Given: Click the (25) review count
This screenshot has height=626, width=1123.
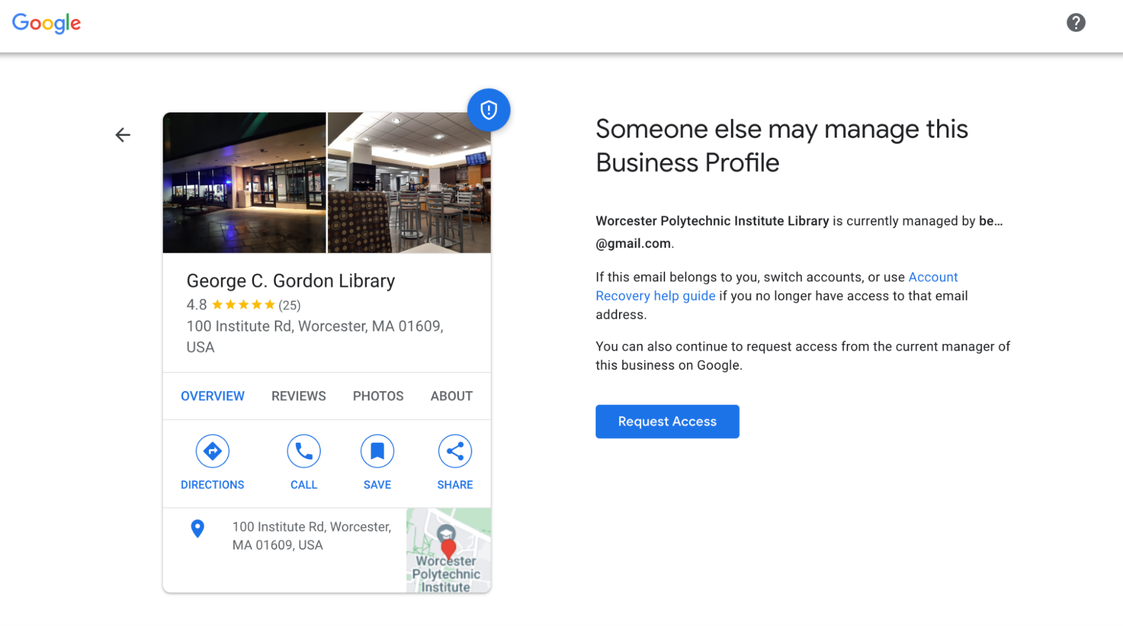Looking at the screenshot, I should coord(290,305).
